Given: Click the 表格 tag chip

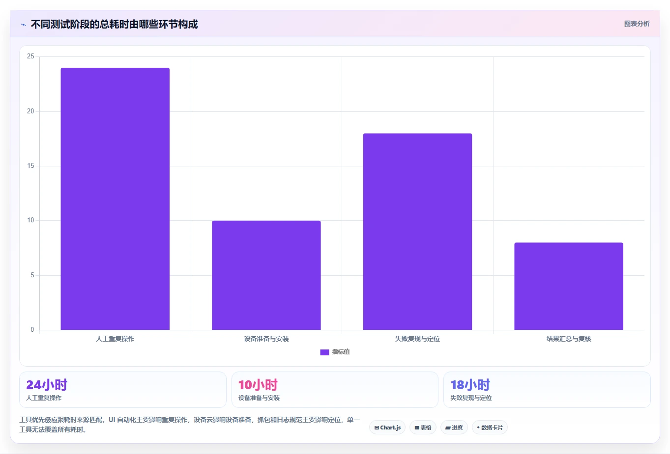Looking at the screenshot, I should (x=423, y=427).
